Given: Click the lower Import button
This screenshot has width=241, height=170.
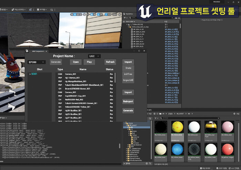Looking at the screenshot, I should click(128, 92).
